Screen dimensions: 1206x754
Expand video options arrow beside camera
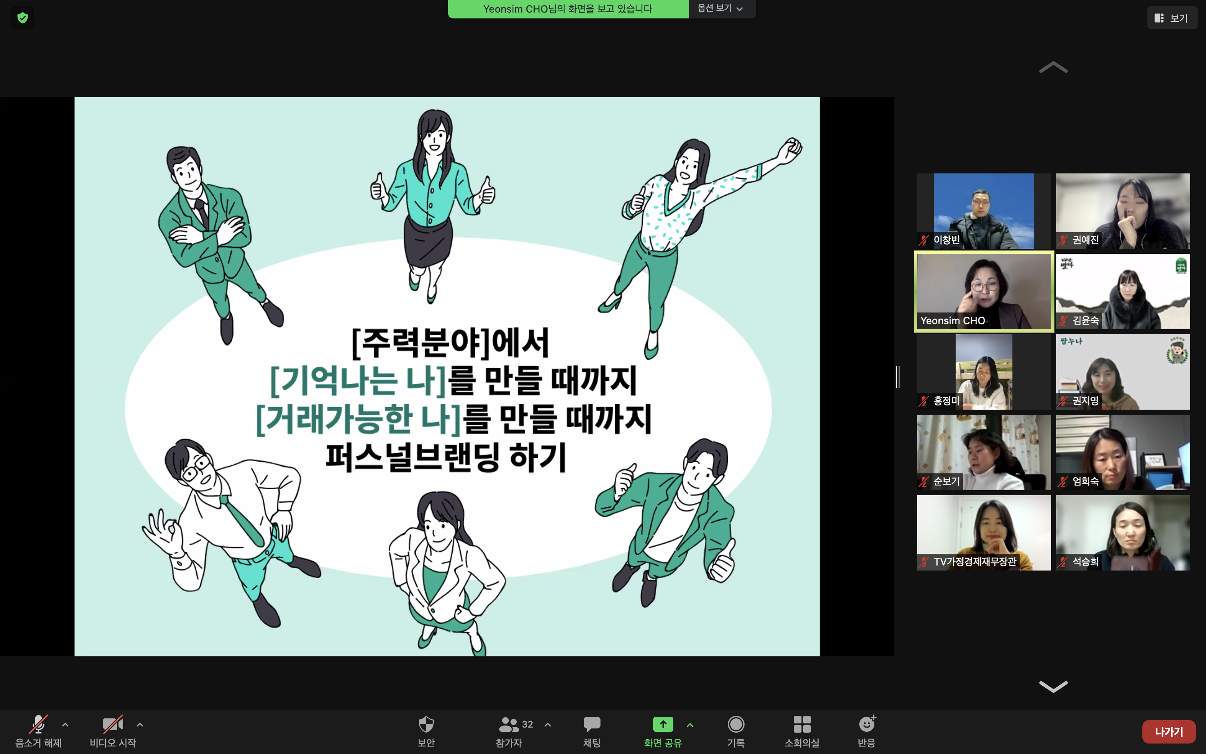tap(140, 725)
